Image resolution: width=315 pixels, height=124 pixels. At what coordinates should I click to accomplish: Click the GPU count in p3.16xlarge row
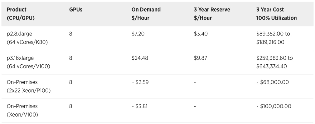pyautogui.click(x=70, y=58)
